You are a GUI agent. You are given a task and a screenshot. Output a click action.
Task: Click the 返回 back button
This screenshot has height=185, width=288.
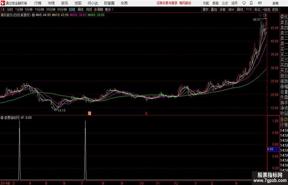tap(275, 9)
